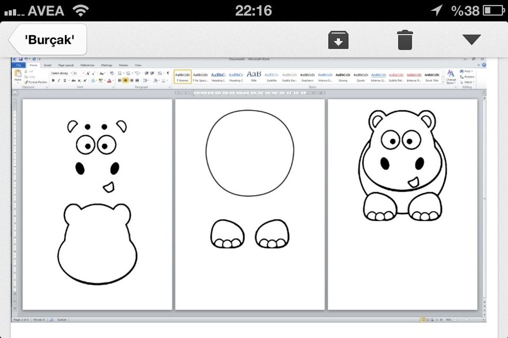Toggle Bold formatting in the Font group
The image size is (508, 338).
53,81
